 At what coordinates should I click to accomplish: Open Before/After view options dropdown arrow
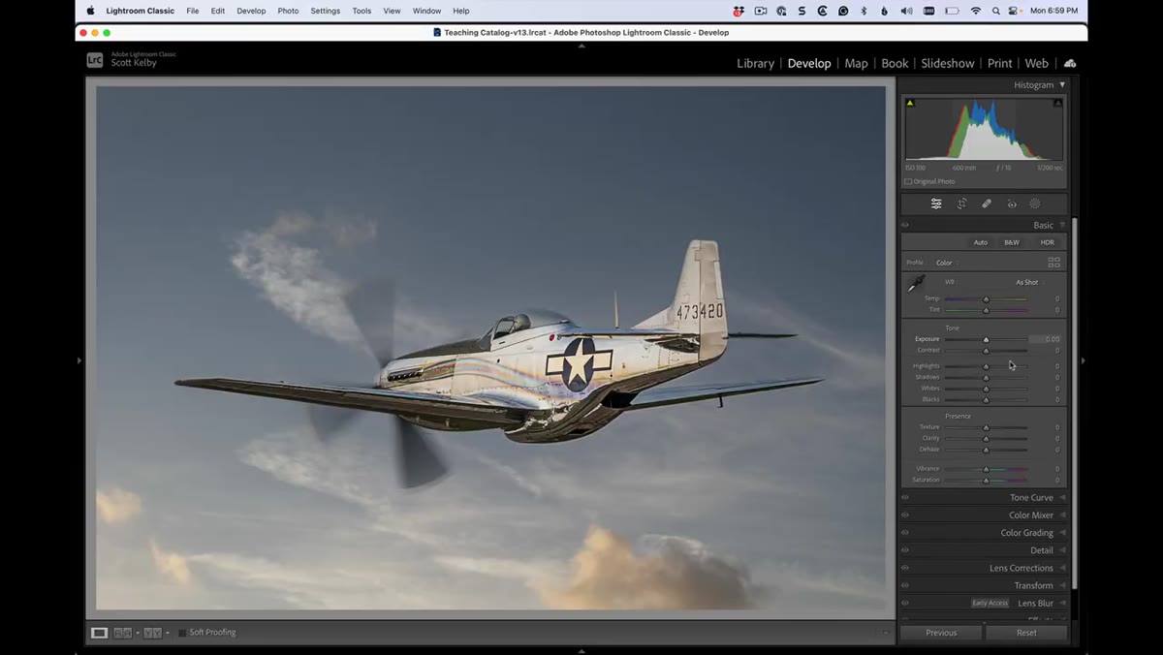(x=167, y=633)
